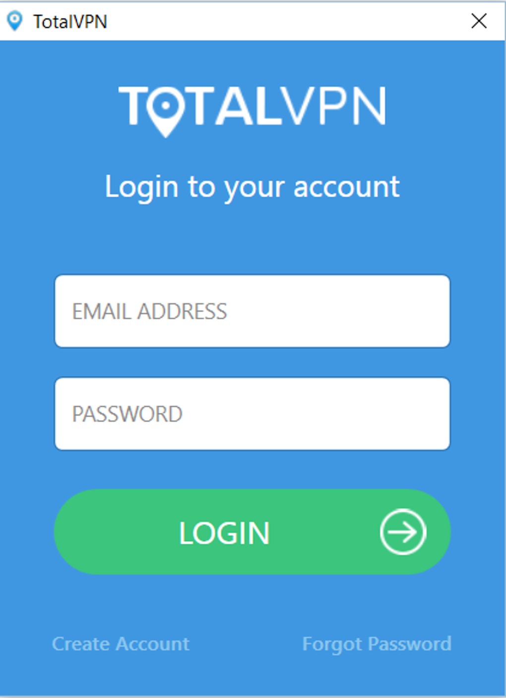The image size is (506, 698).
Task: Click the Login to your account heading
Action: pyautogui.click(x=253, y=188)
